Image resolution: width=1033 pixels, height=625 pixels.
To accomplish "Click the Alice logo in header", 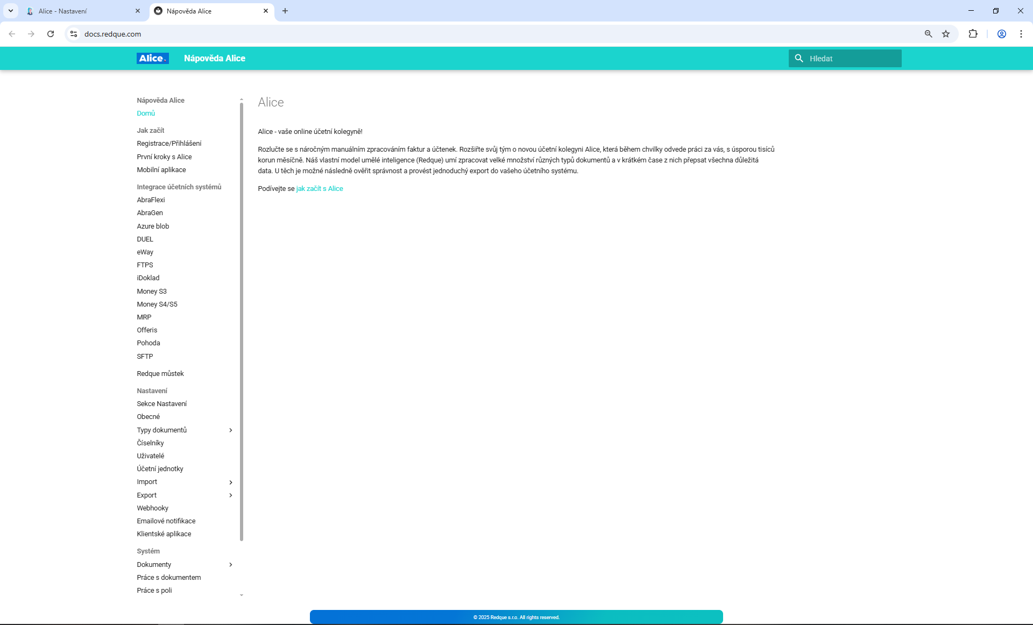I will [152, 58].
